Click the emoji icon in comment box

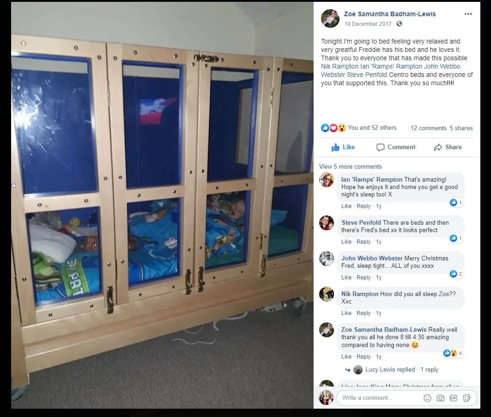(x=428, y=398)
